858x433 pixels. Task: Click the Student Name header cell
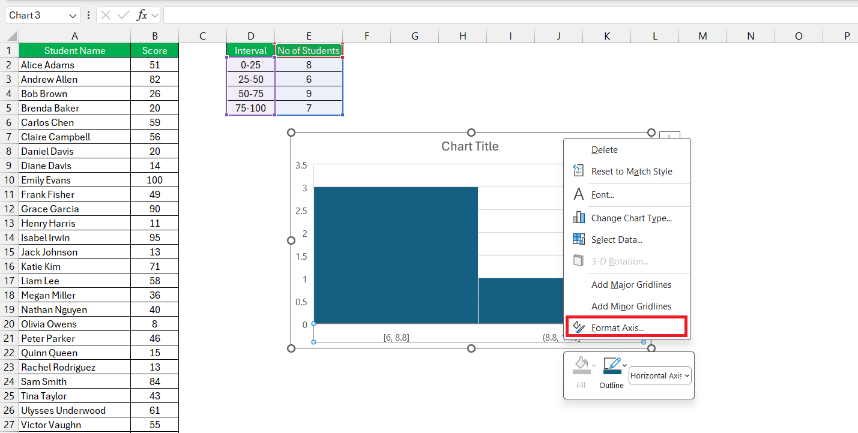pyautogui.click(x=74, y=50)
